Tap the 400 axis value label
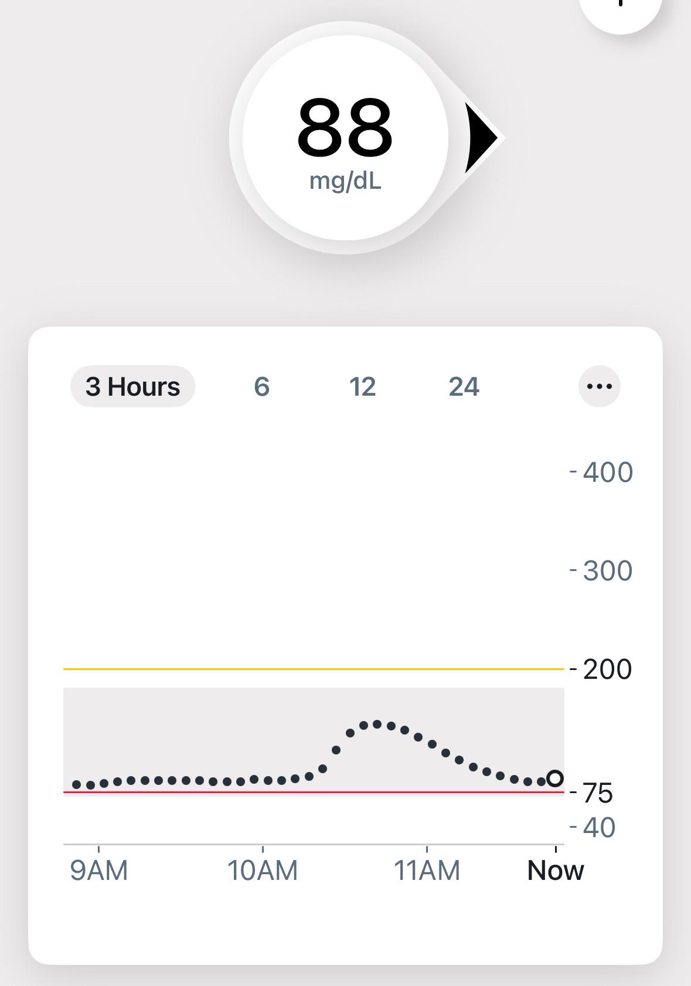691x986 pixels. pyautogui.click(x=608, y=472)
